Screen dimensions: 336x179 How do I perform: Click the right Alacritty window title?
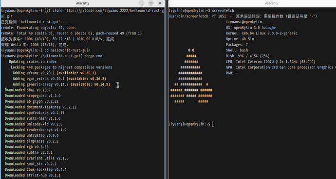272,3
